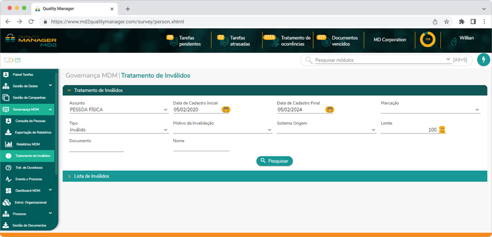Expand the Lista de Inválidos section

coord(92,176)
